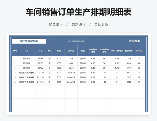Click the 简单易用 subtitle text
This screenshot has width=157, height=121.
click(56, 24)
